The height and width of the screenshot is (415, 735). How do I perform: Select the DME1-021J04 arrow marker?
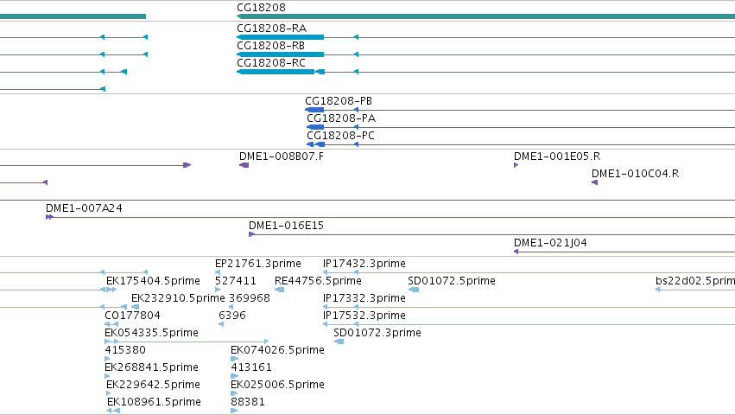516,252
